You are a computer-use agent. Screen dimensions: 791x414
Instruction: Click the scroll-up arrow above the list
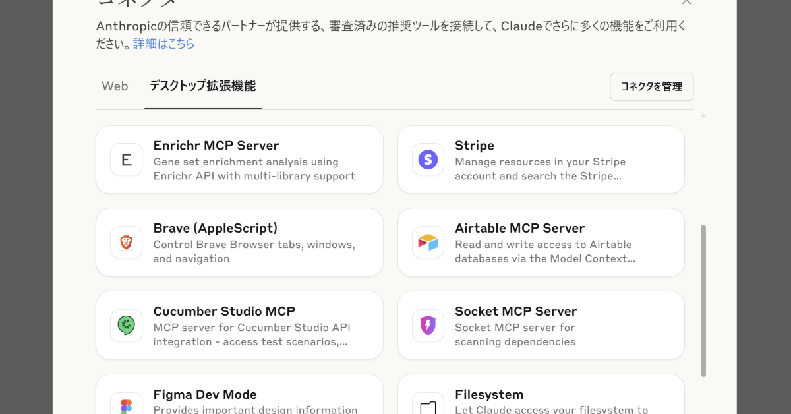[703, 115]
